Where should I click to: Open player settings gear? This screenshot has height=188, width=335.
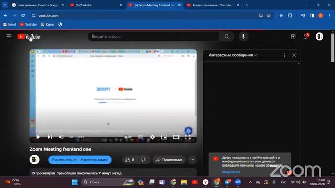pos(152,137)
